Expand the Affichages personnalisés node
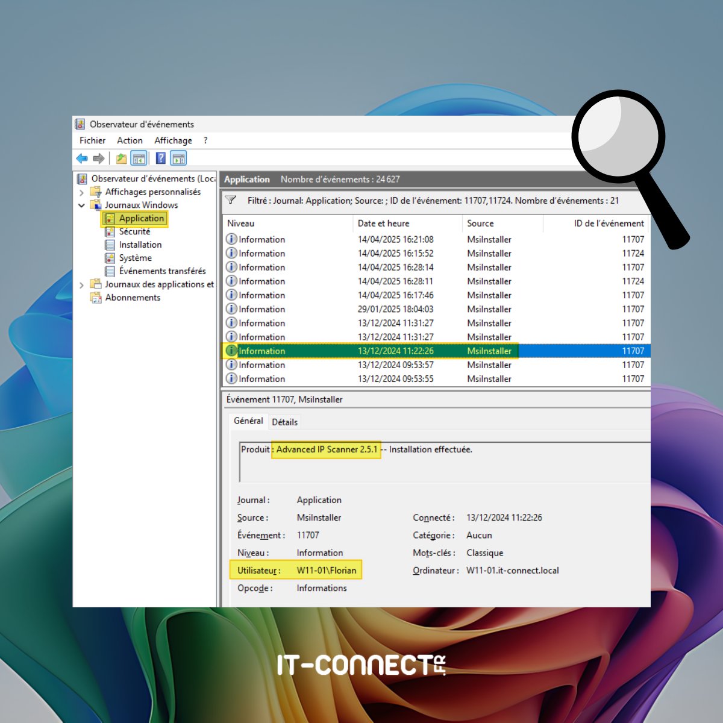 click(x=81, y=192)
